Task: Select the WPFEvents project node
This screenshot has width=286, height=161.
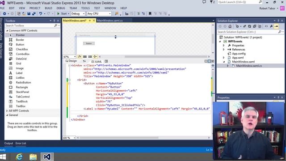Action: [235, 42]
